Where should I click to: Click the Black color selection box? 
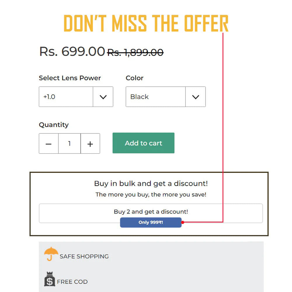pos(156,97)
